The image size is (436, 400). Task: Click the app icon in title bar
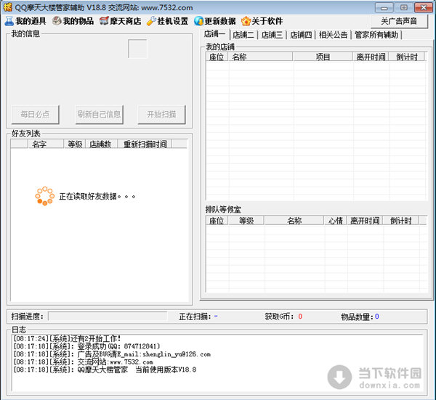[x=7, y=7]
